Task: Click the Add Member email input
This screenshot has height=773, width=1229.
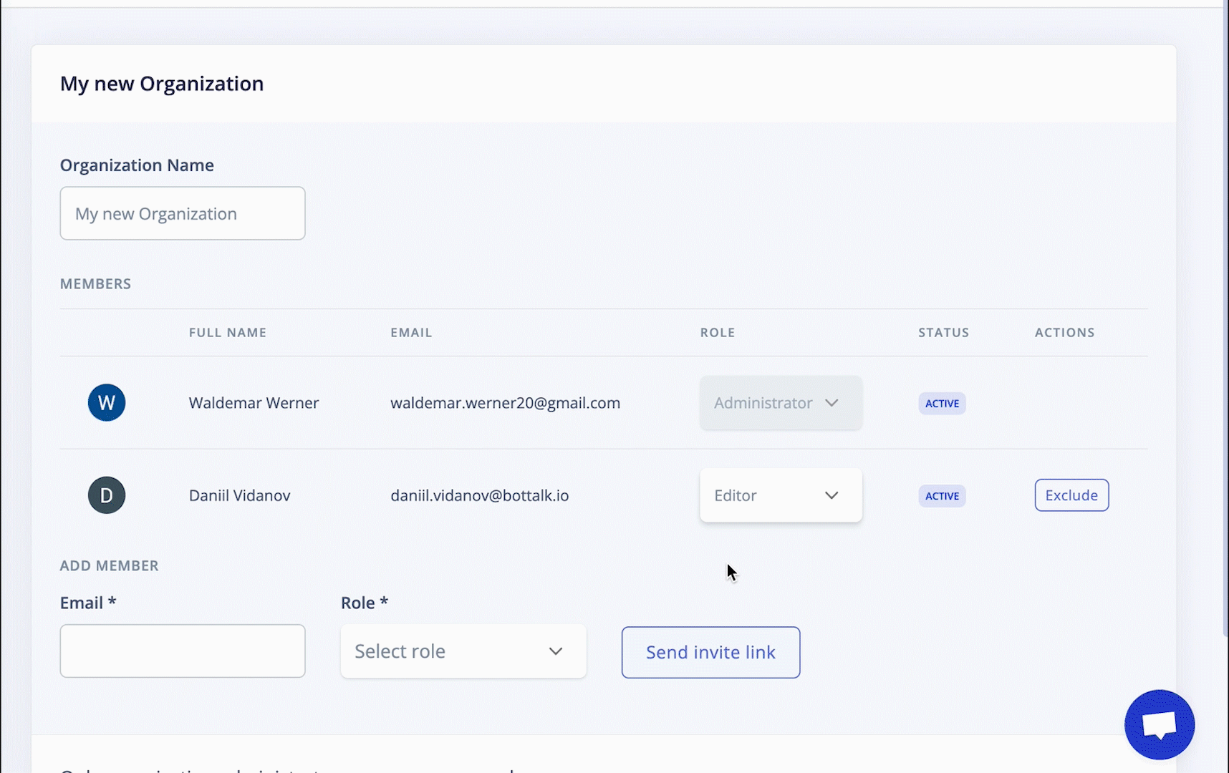Action: point(183,651)
